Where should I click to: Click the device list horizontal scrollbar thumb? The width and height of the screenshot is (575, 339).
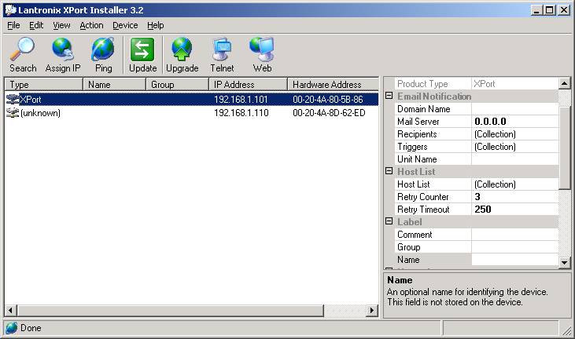tap(170, 311)
